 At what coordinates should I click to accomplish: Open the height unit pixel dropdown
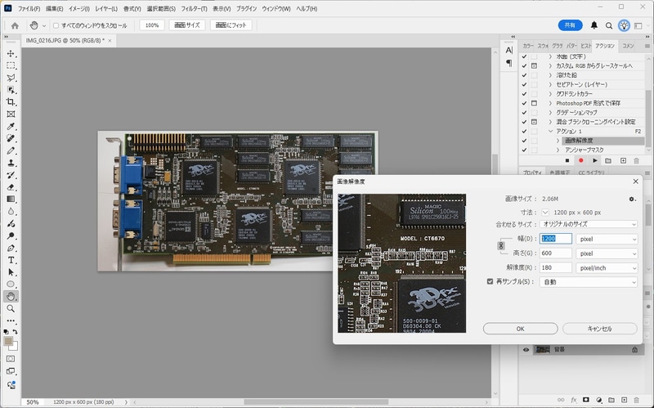point(607,253)
